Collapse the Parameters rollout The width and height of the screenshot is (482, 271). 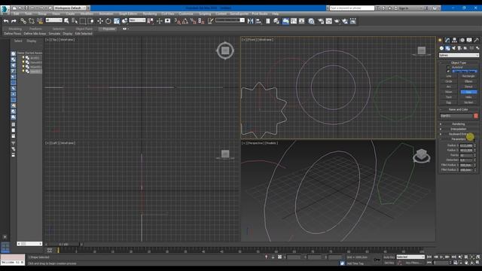(459, 139)
